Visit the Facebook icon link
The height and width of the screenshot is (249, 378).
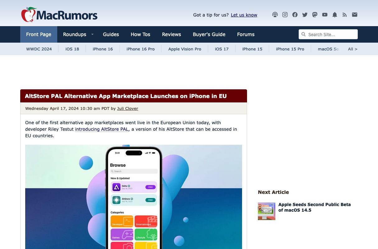(295, 15)
